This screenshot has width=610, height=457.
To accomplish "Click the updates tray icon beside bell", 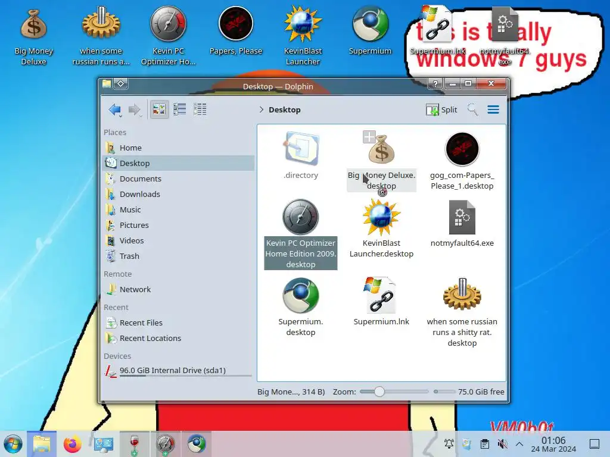I will pos(467,444).
